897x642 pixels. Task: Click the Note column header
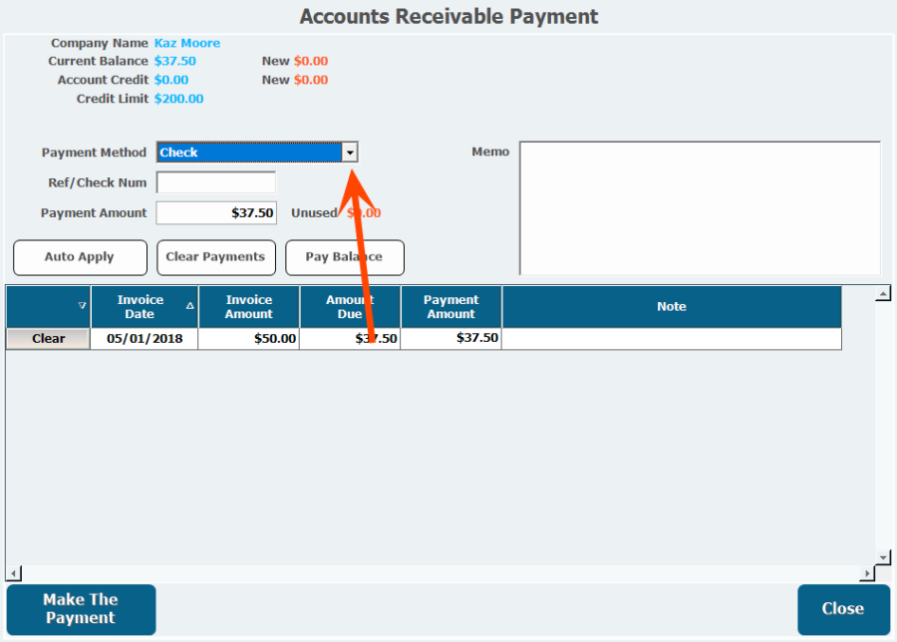pyautogui.click(x=671, y=307)
